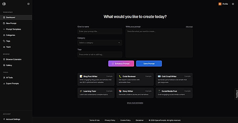Viewport: 238px width, 123px height.
Task: Click the Browser Extension icon
Action: [x=4, y=59]
